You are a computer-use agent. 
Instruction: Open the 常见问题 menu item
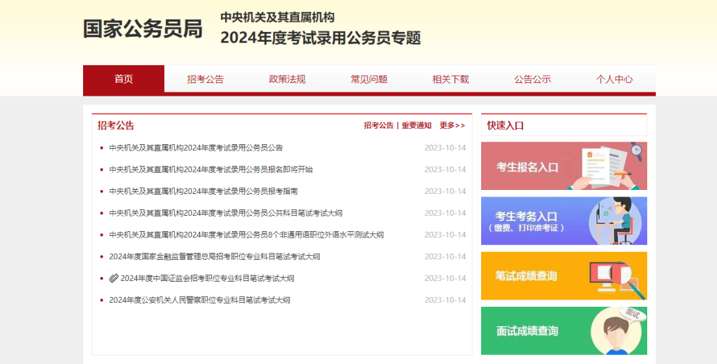[x=369, y=79]
